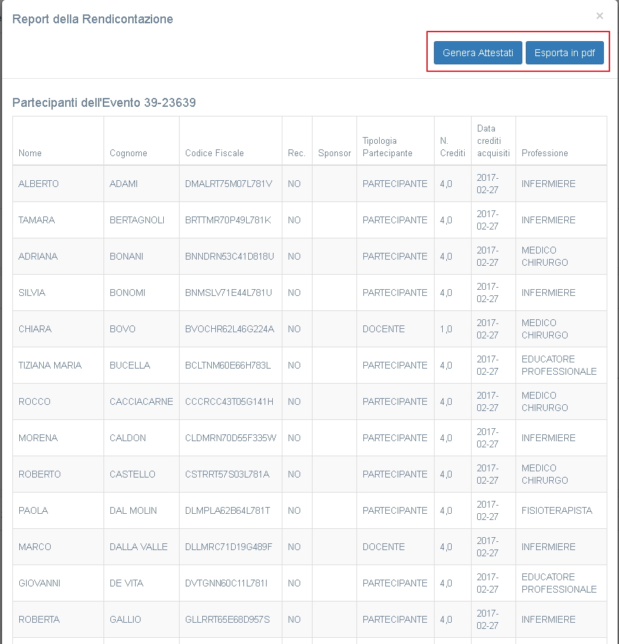The height and width of the screenshot is (644, 619).
Task: Select the name ADRIANA
Action: pyautogui.click(x=38, y=256)
